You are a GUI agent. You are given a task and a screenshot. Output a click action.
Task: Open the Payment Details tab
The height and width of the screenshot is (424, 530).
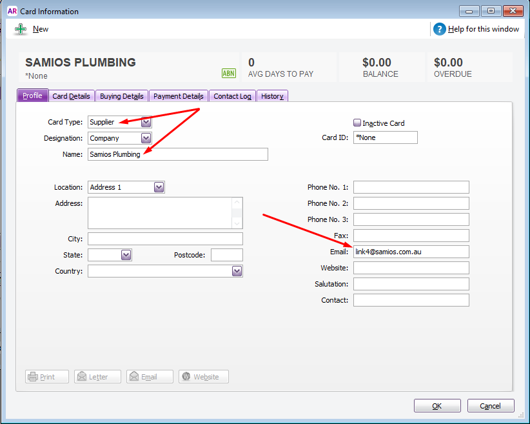[179, 96]
